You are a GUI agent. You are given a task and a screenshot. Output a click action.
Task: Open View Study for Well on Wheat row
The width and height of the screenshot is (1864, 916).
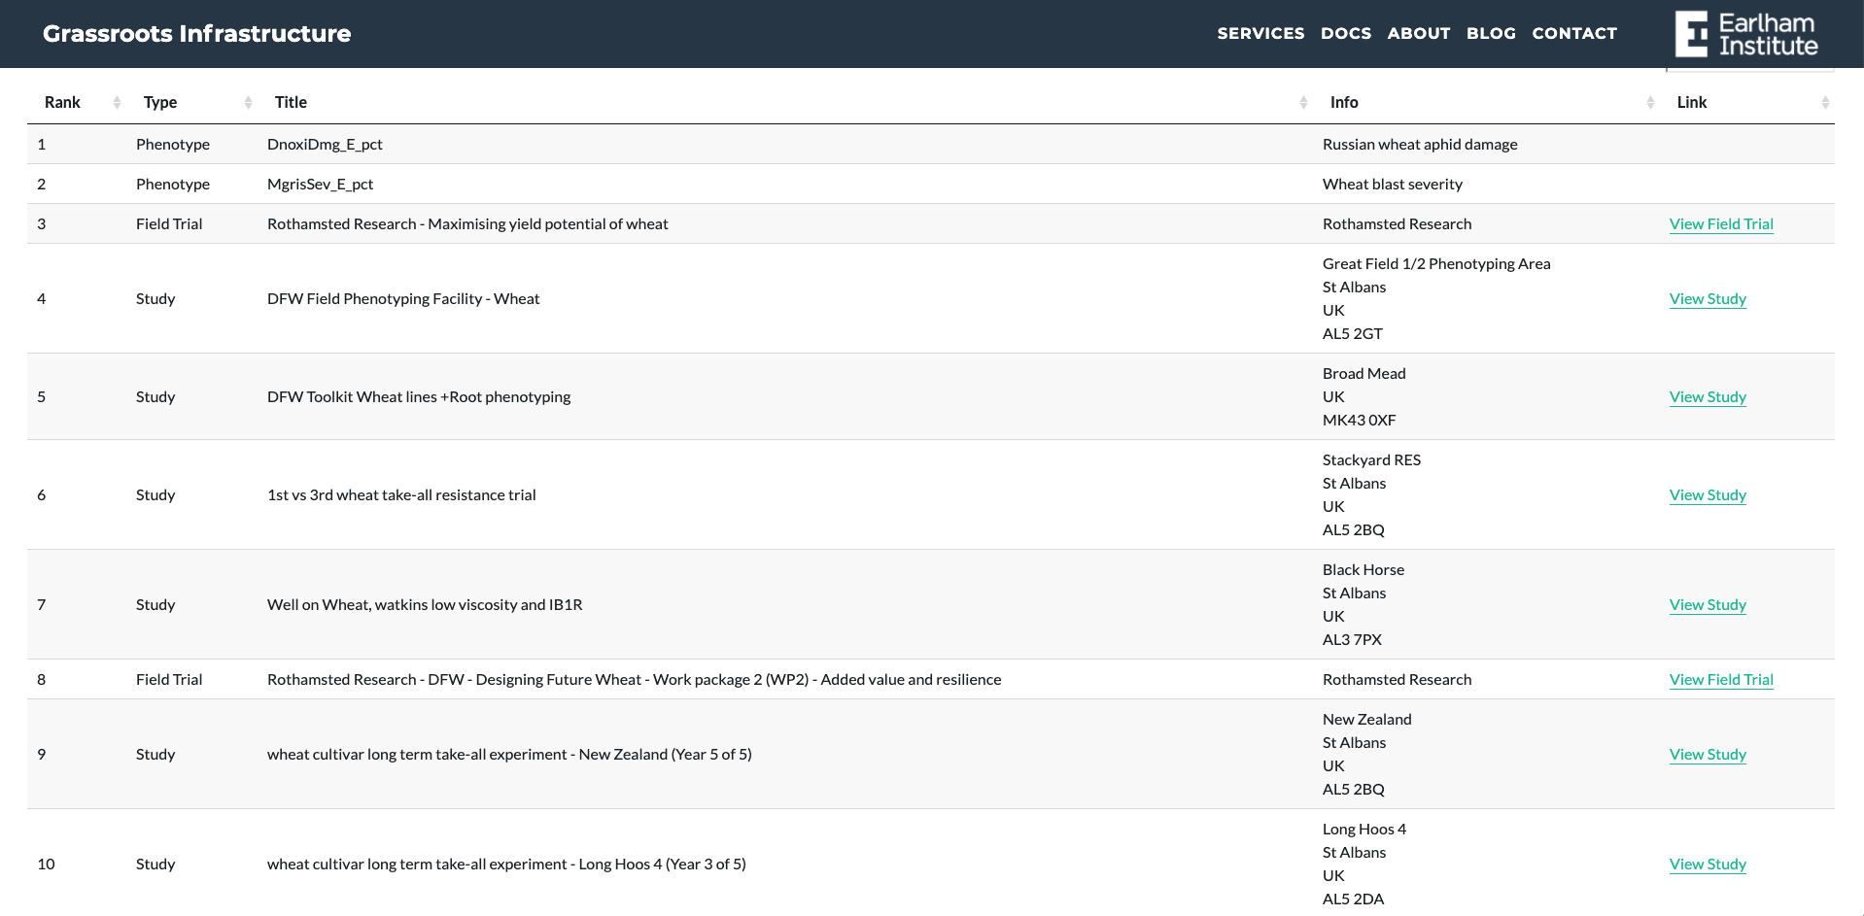click(x=1708, y=604)
